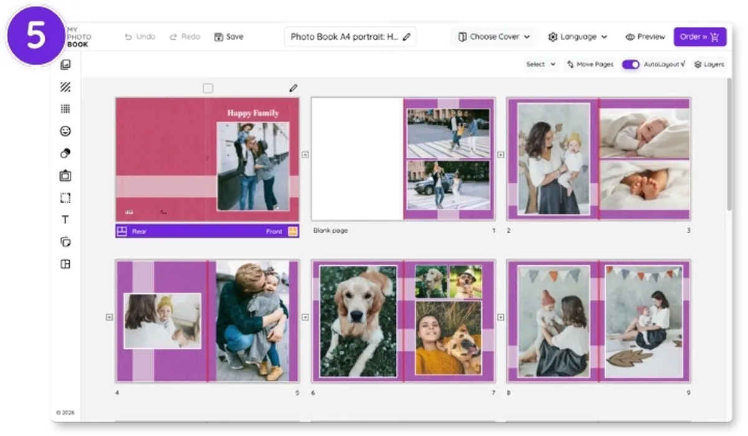Image resolution: width=748 pixels, height=436 pixels.
Task: Select the woman with dog selfie on page 7
Action: tap(448, 338)
